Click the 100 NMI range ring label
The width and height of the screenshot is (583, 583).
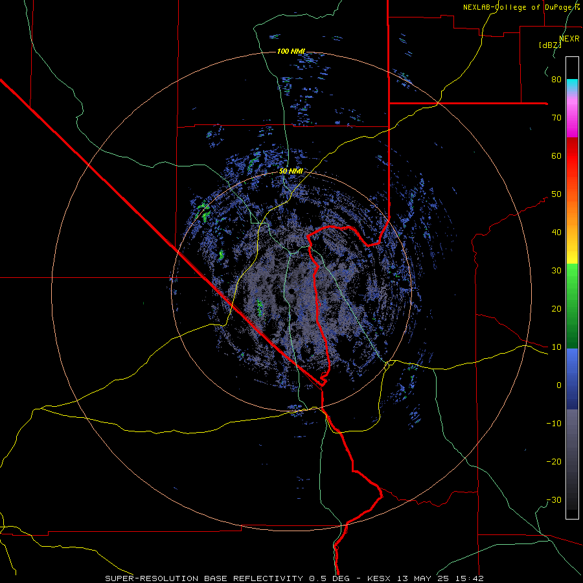[x=291, y=51]
